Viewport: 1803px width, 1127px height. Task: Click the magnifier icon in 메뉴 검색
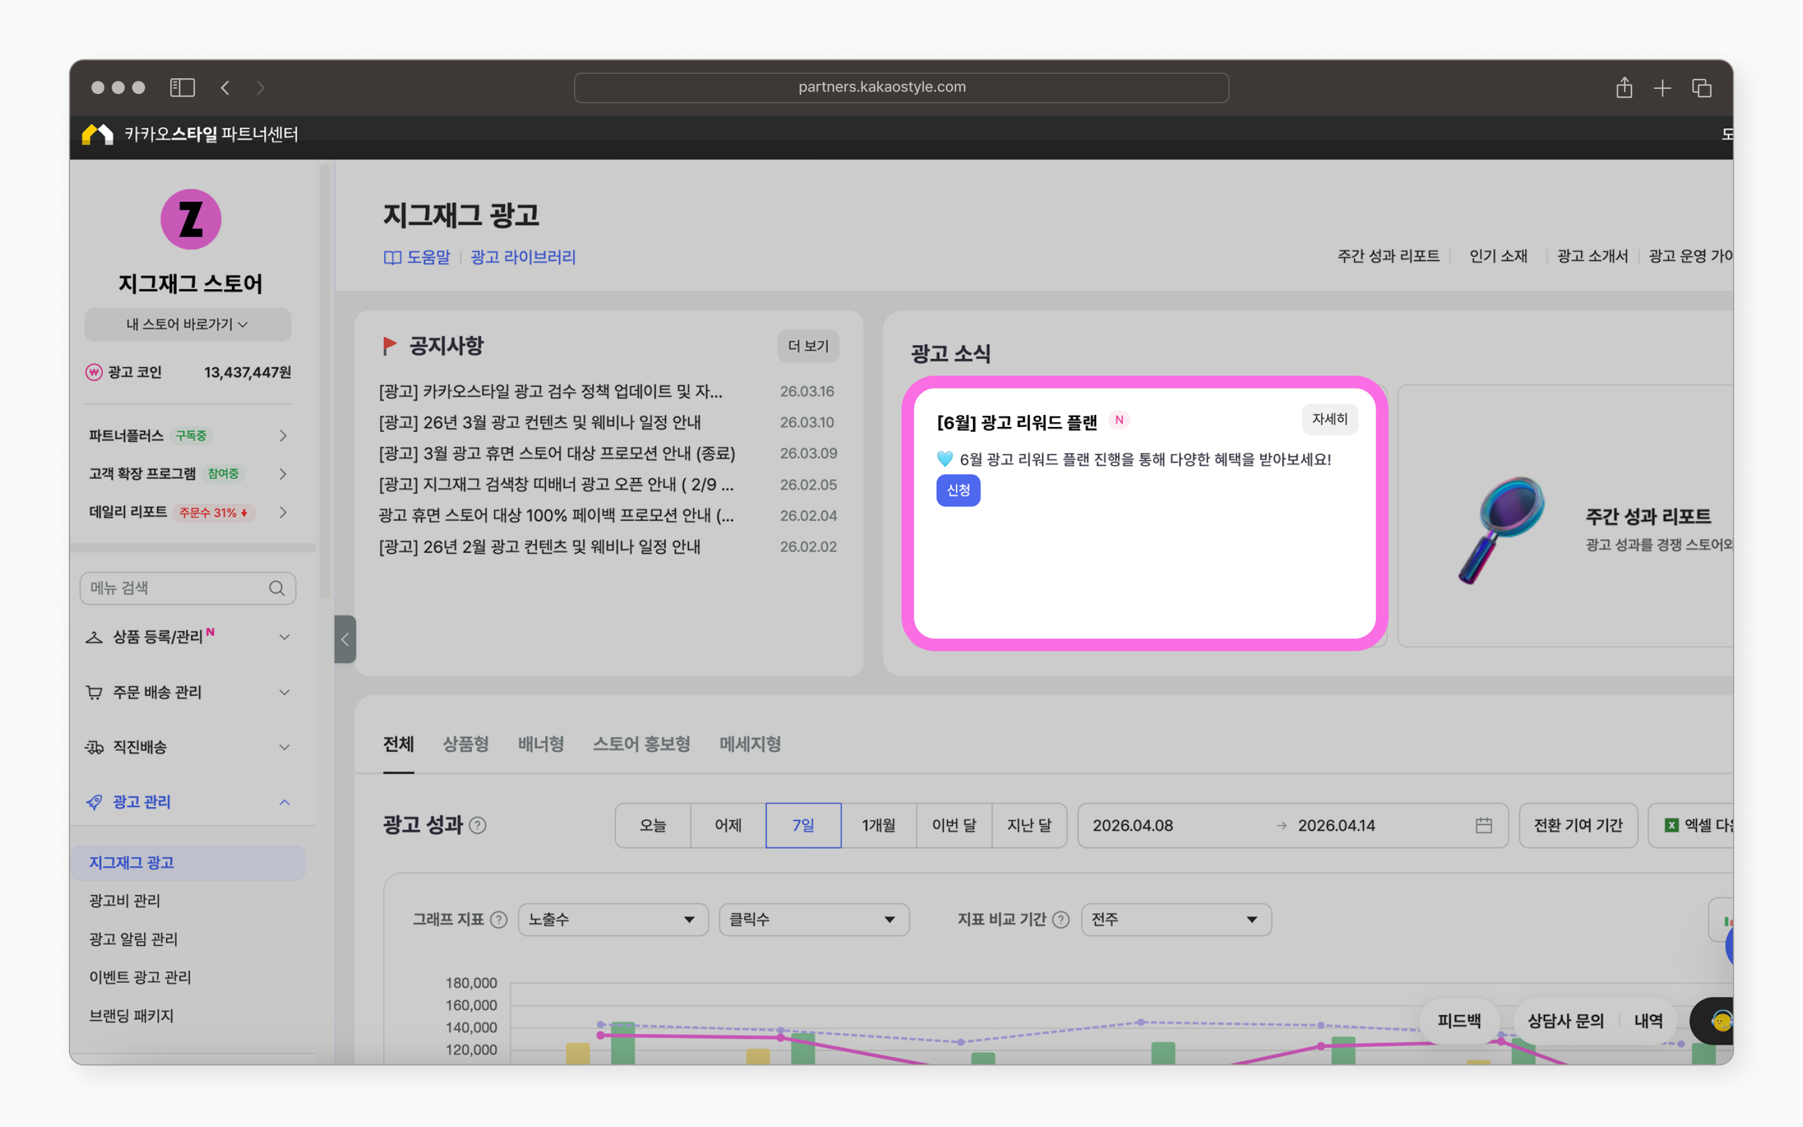(x=277, y=588)
